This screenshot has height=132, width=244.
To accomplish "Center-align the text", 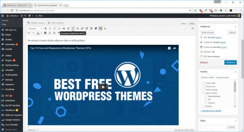I will coord(73,28).
